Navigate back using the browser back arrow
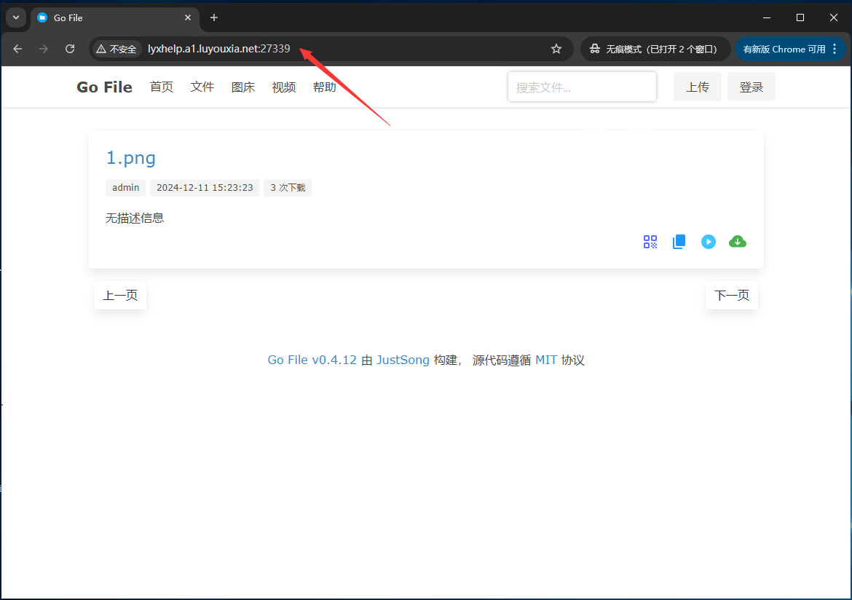Image resolution: width=852 pixels, height=600 pixels. coord(17,49)
